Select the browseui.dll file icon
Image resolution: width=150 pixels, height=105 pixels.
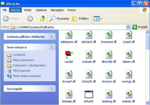pyautogui.click(x=109, y=35)
